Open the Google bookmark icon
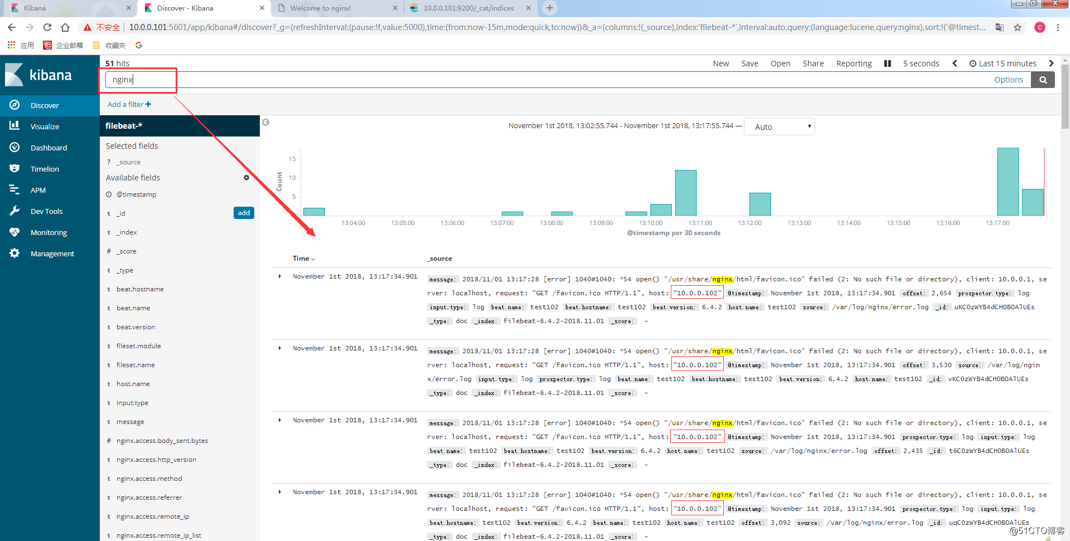1070x541 pixels. click(x=139, y=45)
